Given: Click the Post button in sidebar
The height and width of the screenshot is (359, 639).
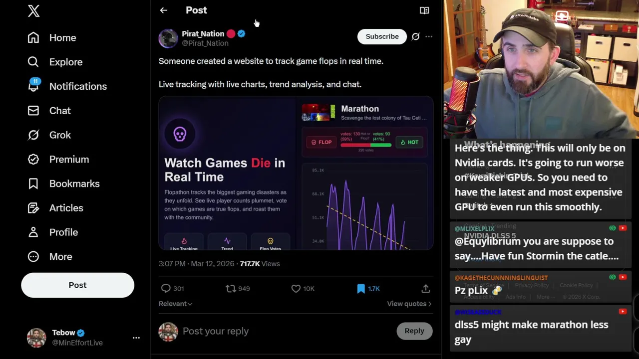Looking at the screenshot, I should pyautogui.click(x=77, y=285).
